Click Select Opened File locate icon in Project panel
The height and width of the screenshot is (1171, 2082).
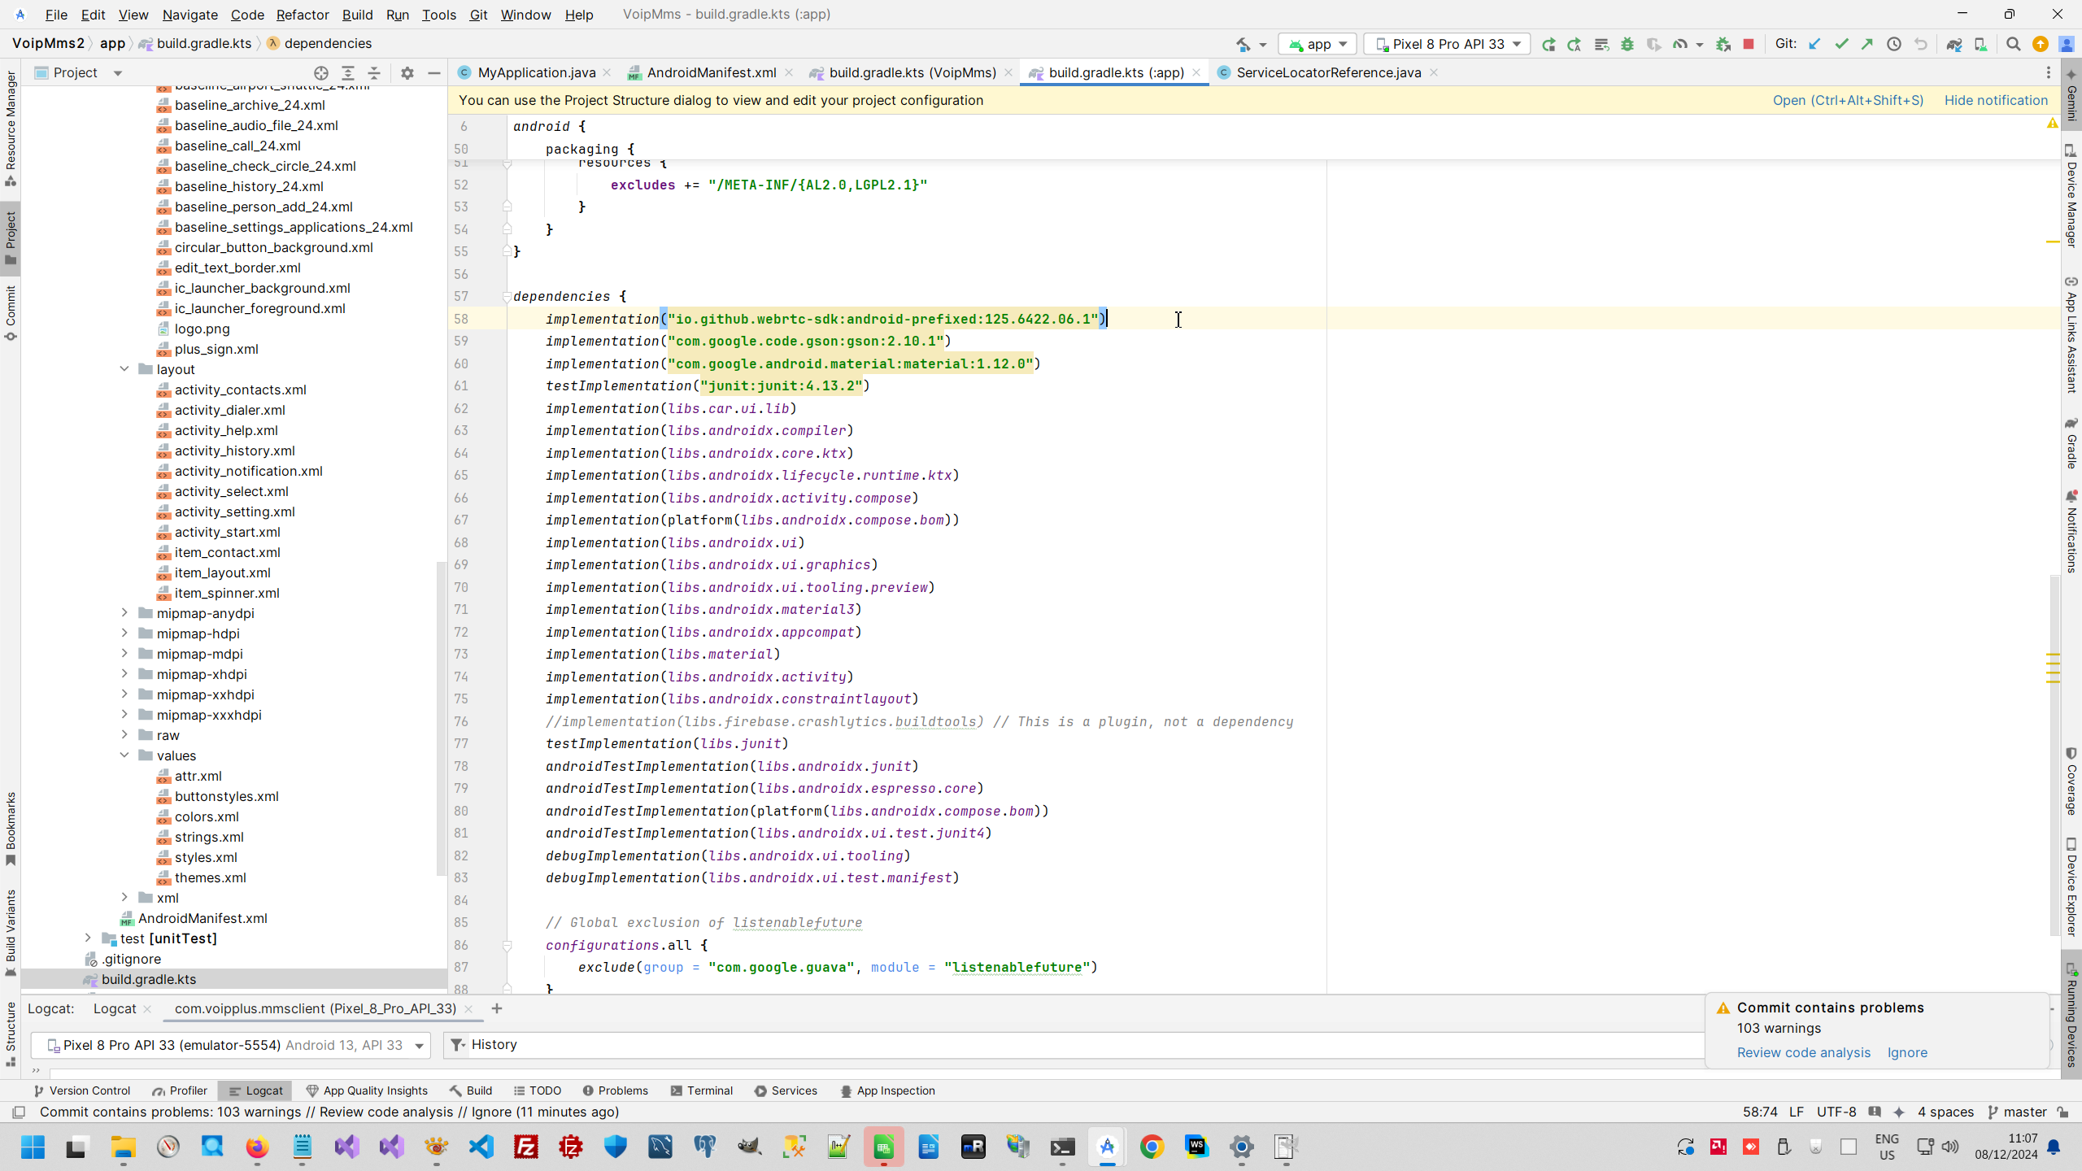point(321,72)
